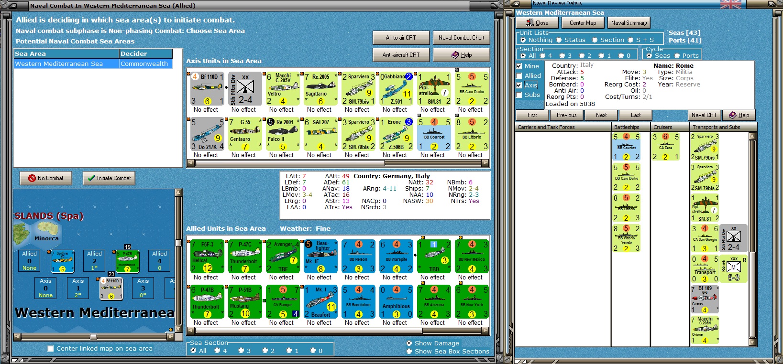783x364 pixels.
Task: Select the Gabbiano Z.501 seaplane counter
Action: [x=397, y=89]
